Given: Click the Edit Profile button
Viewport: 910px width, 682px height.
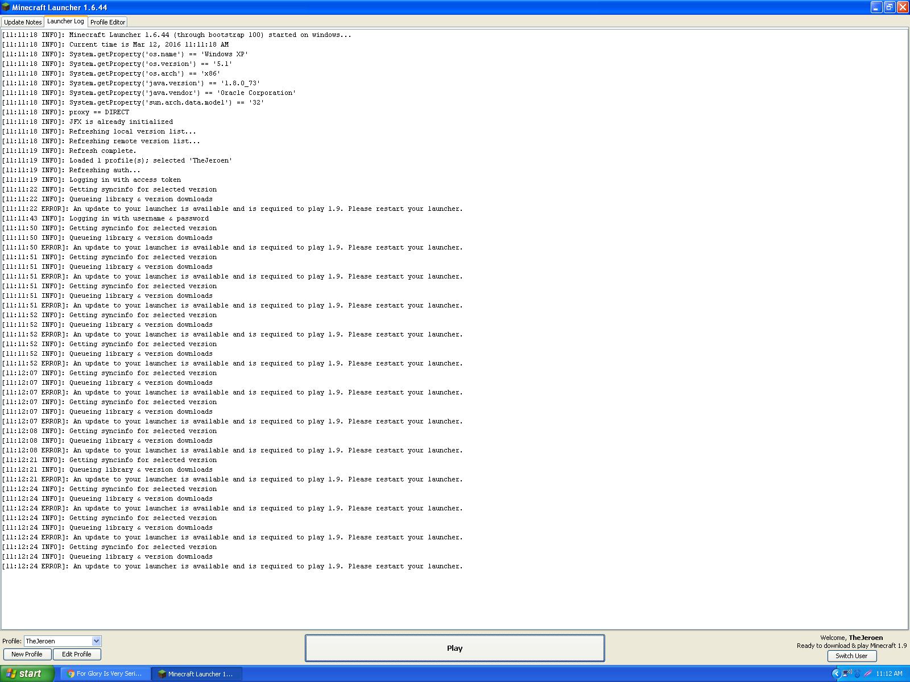Looking at the screenshot, I should pos(77,654).
